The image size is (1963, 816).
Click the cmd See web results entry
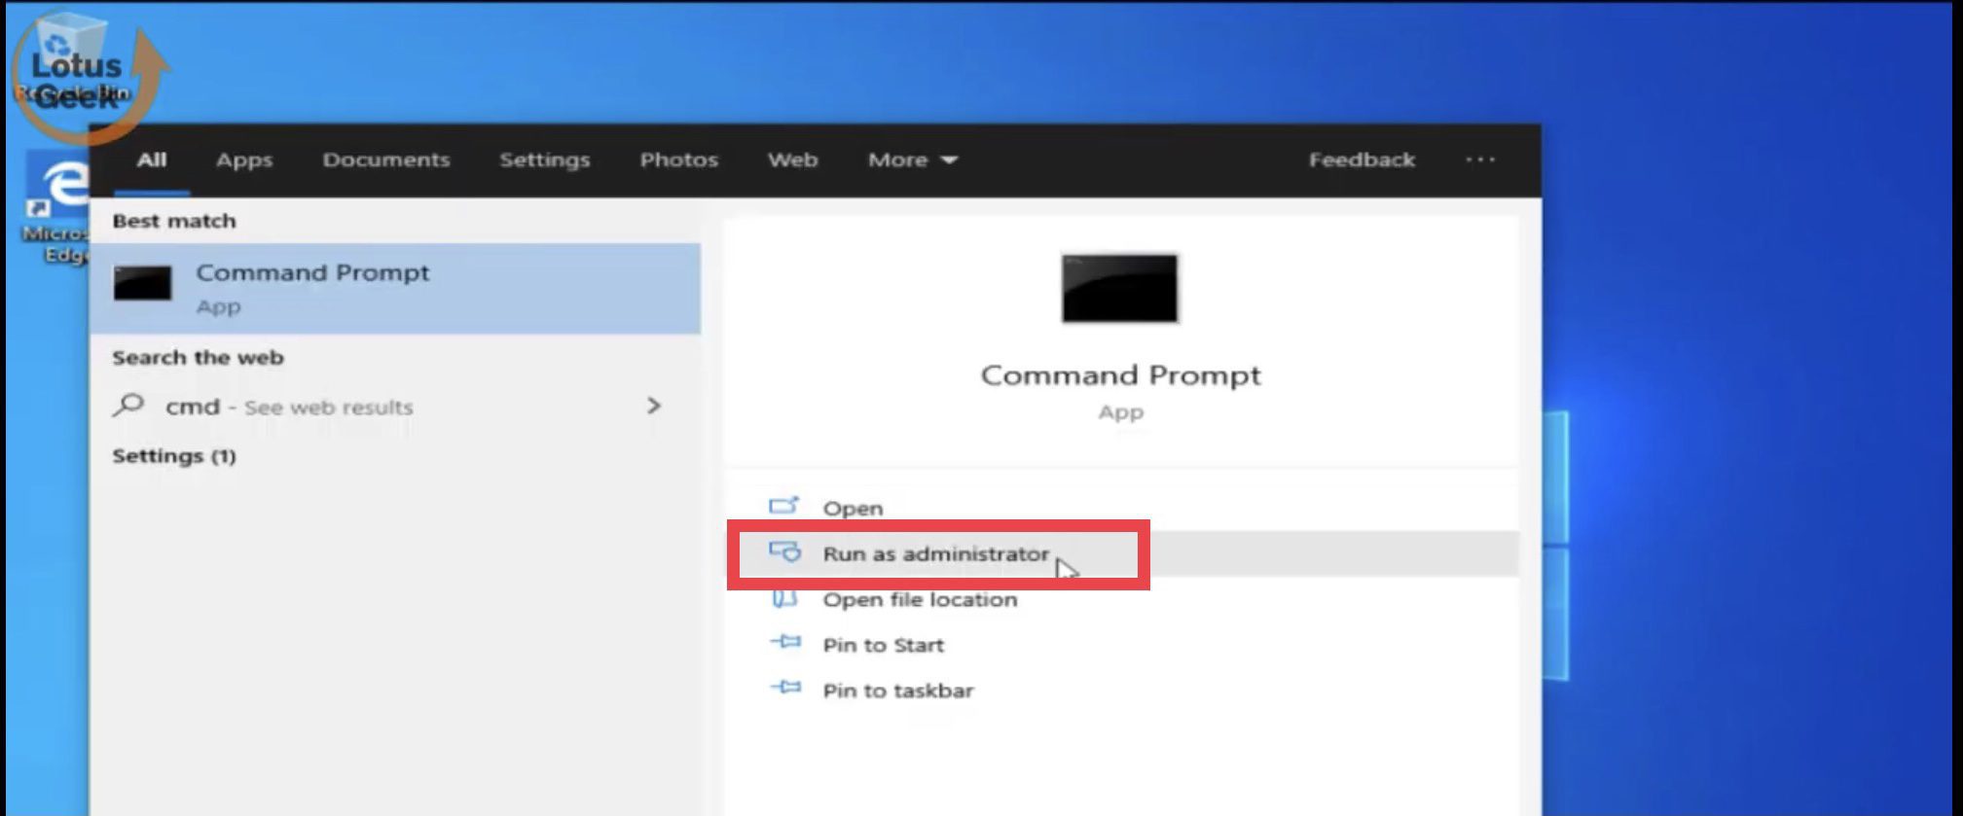pos(393,407)
